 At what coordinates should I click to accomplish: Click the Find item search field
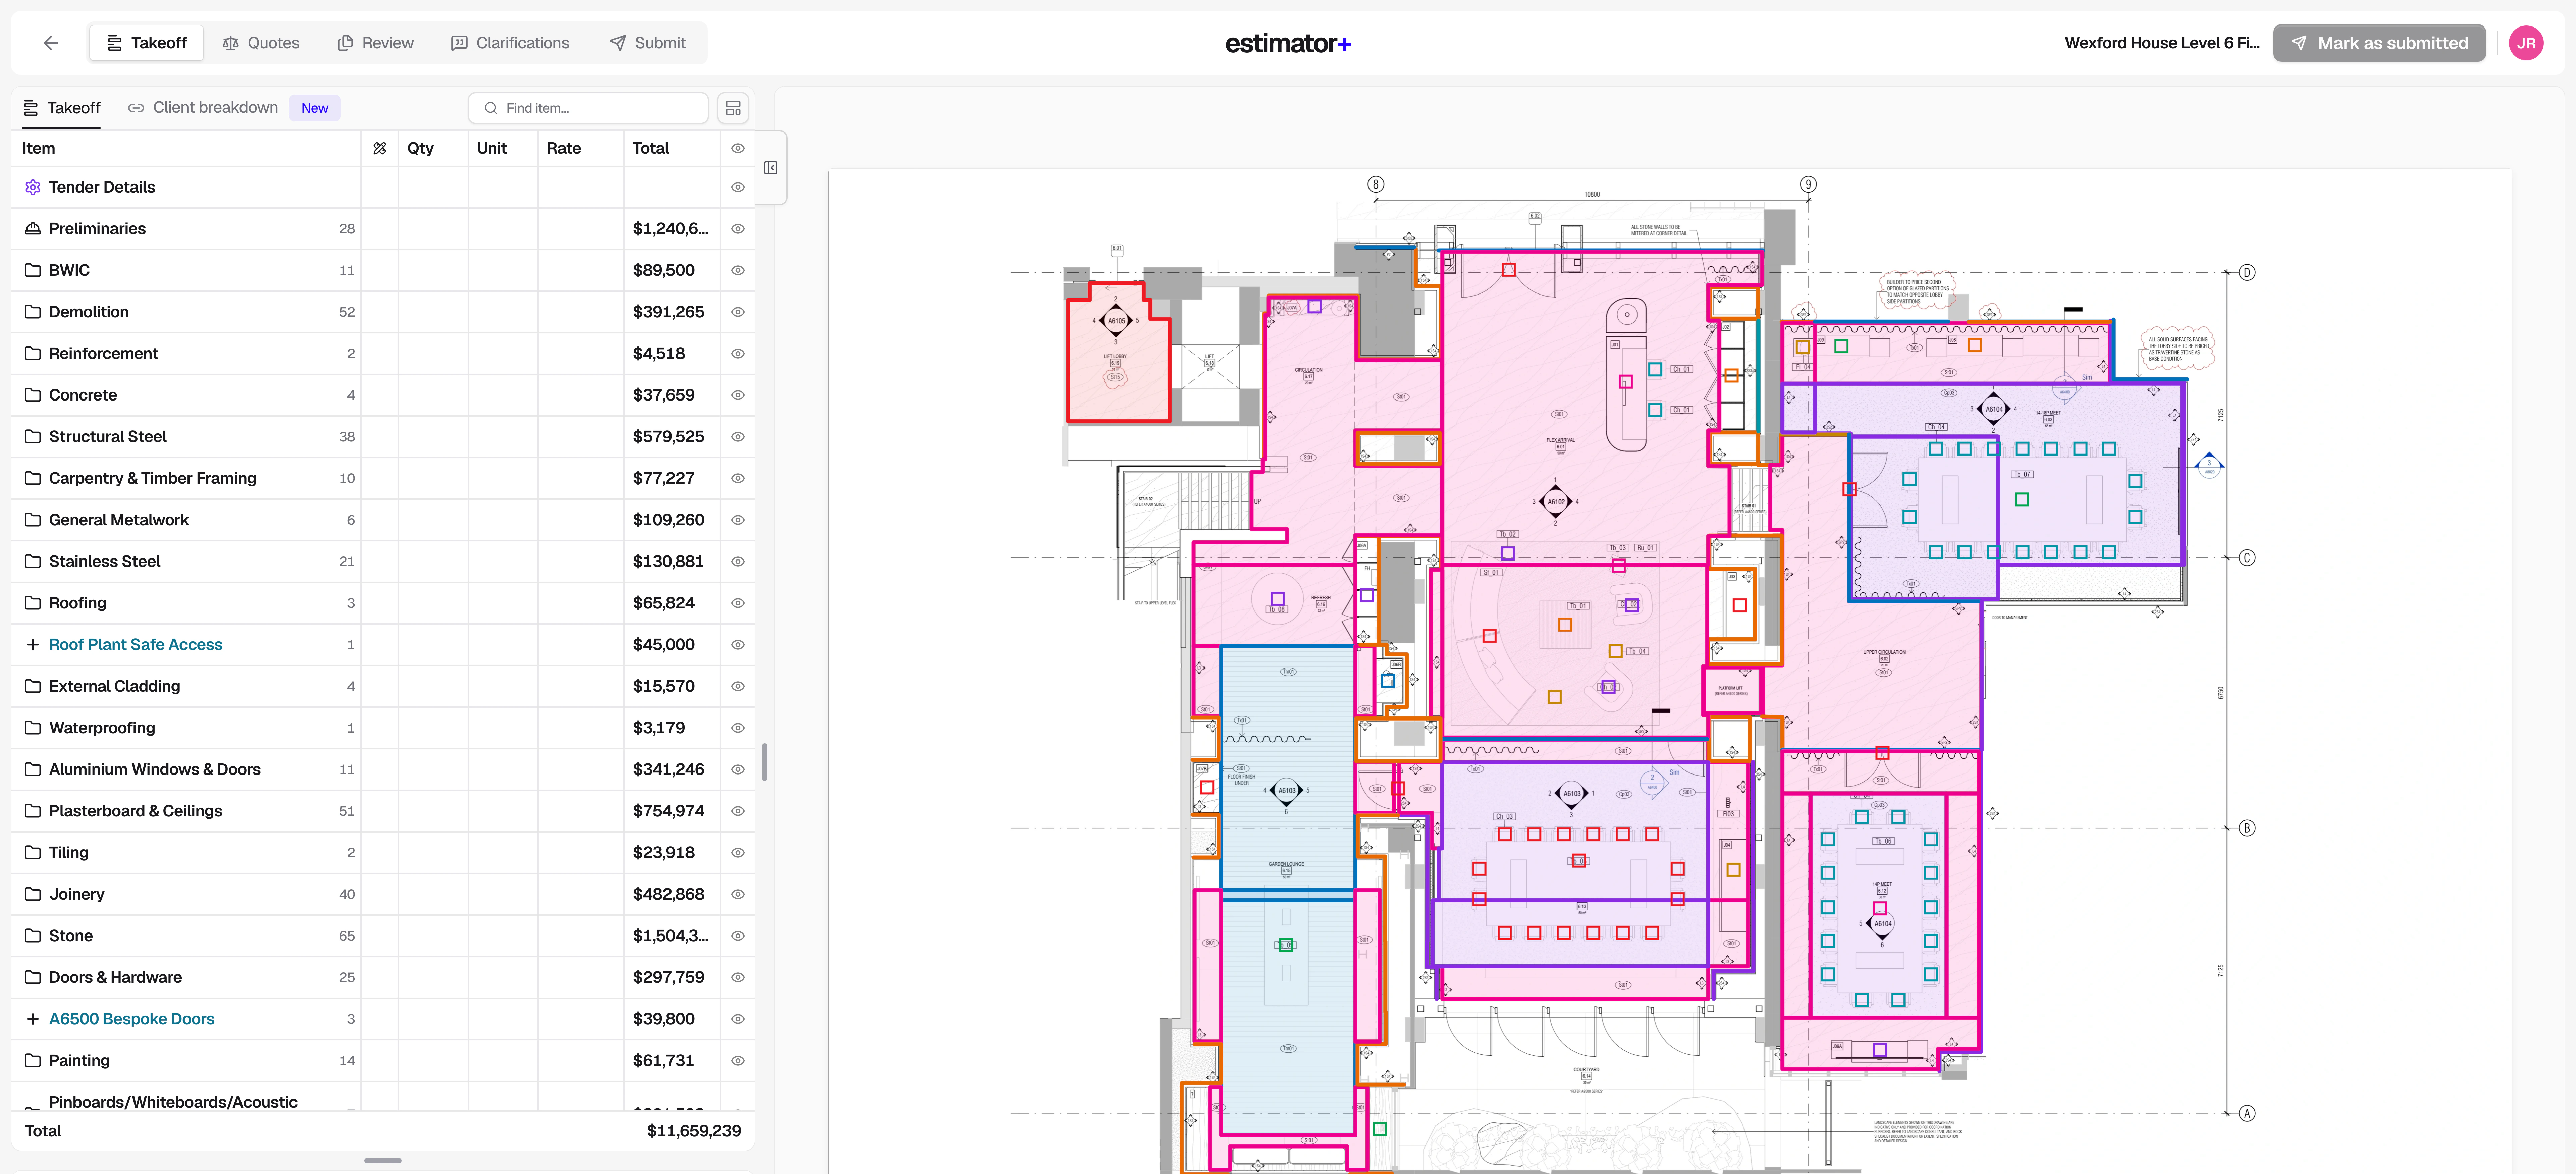click(588, 108)
